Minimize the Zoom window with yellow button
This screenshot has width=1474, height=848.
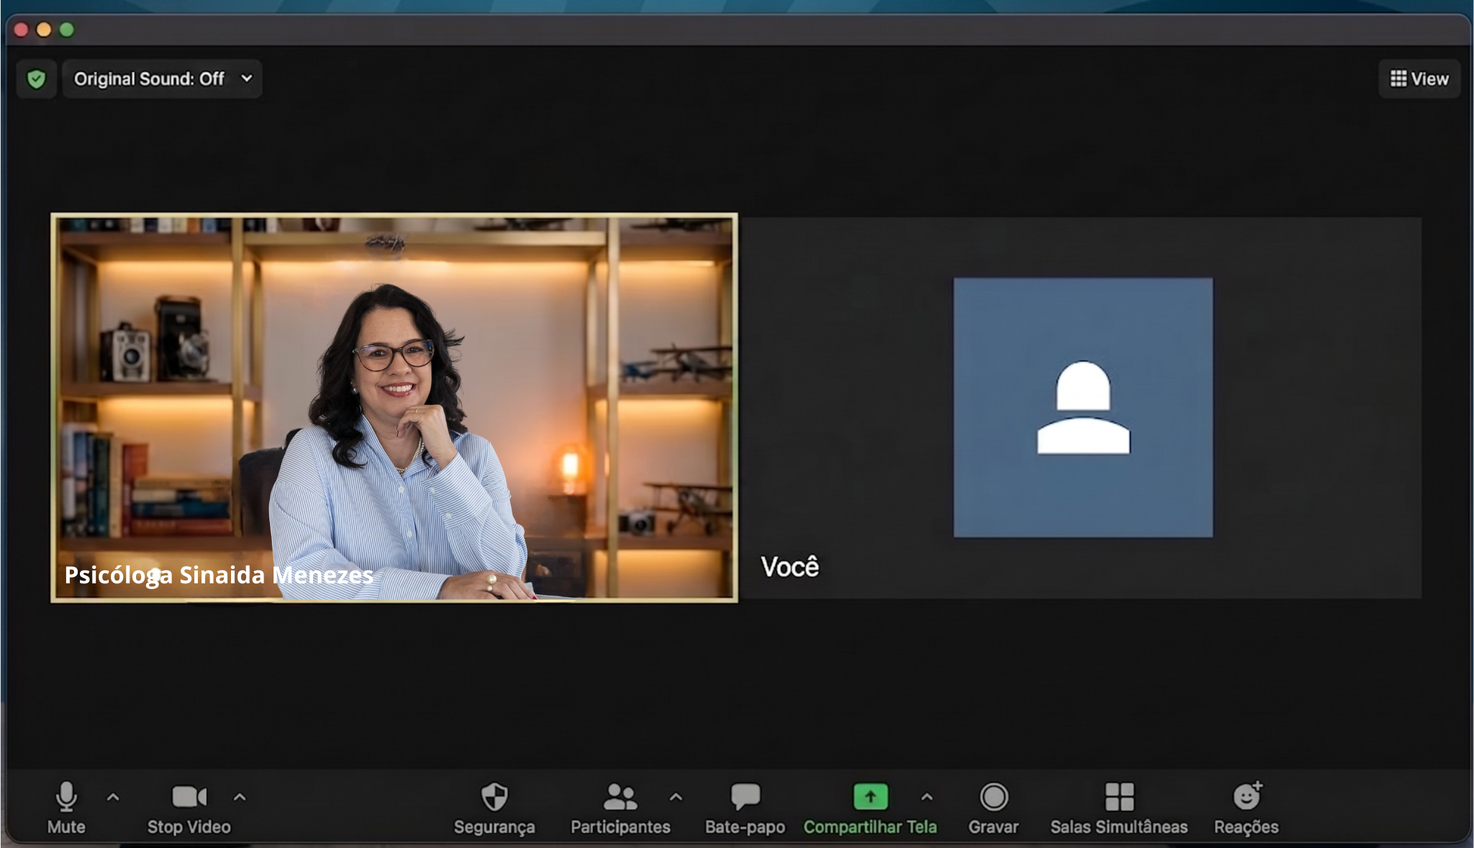tap(44, 29)
